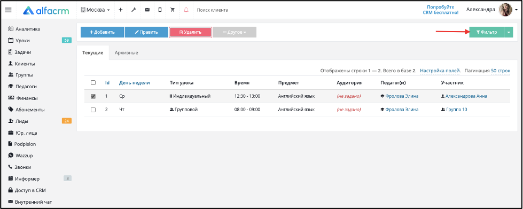Image resolution: width=523 pixels, height=209 pixels.
Task: Expand the arrow next to Фильтр
Action: tap(509, 32)
